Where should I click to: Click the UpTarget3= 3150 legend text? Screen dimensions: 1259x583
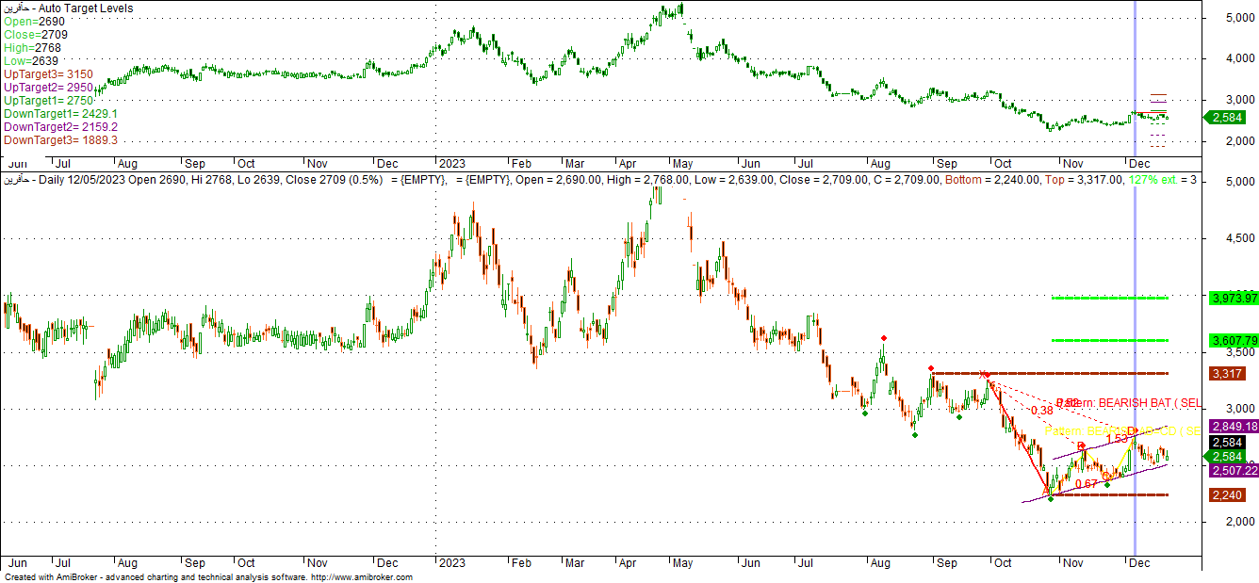59,73
